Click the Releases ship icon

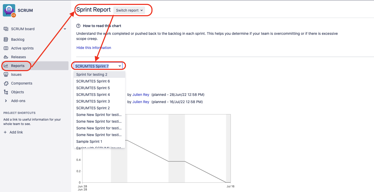pos(6,57)
